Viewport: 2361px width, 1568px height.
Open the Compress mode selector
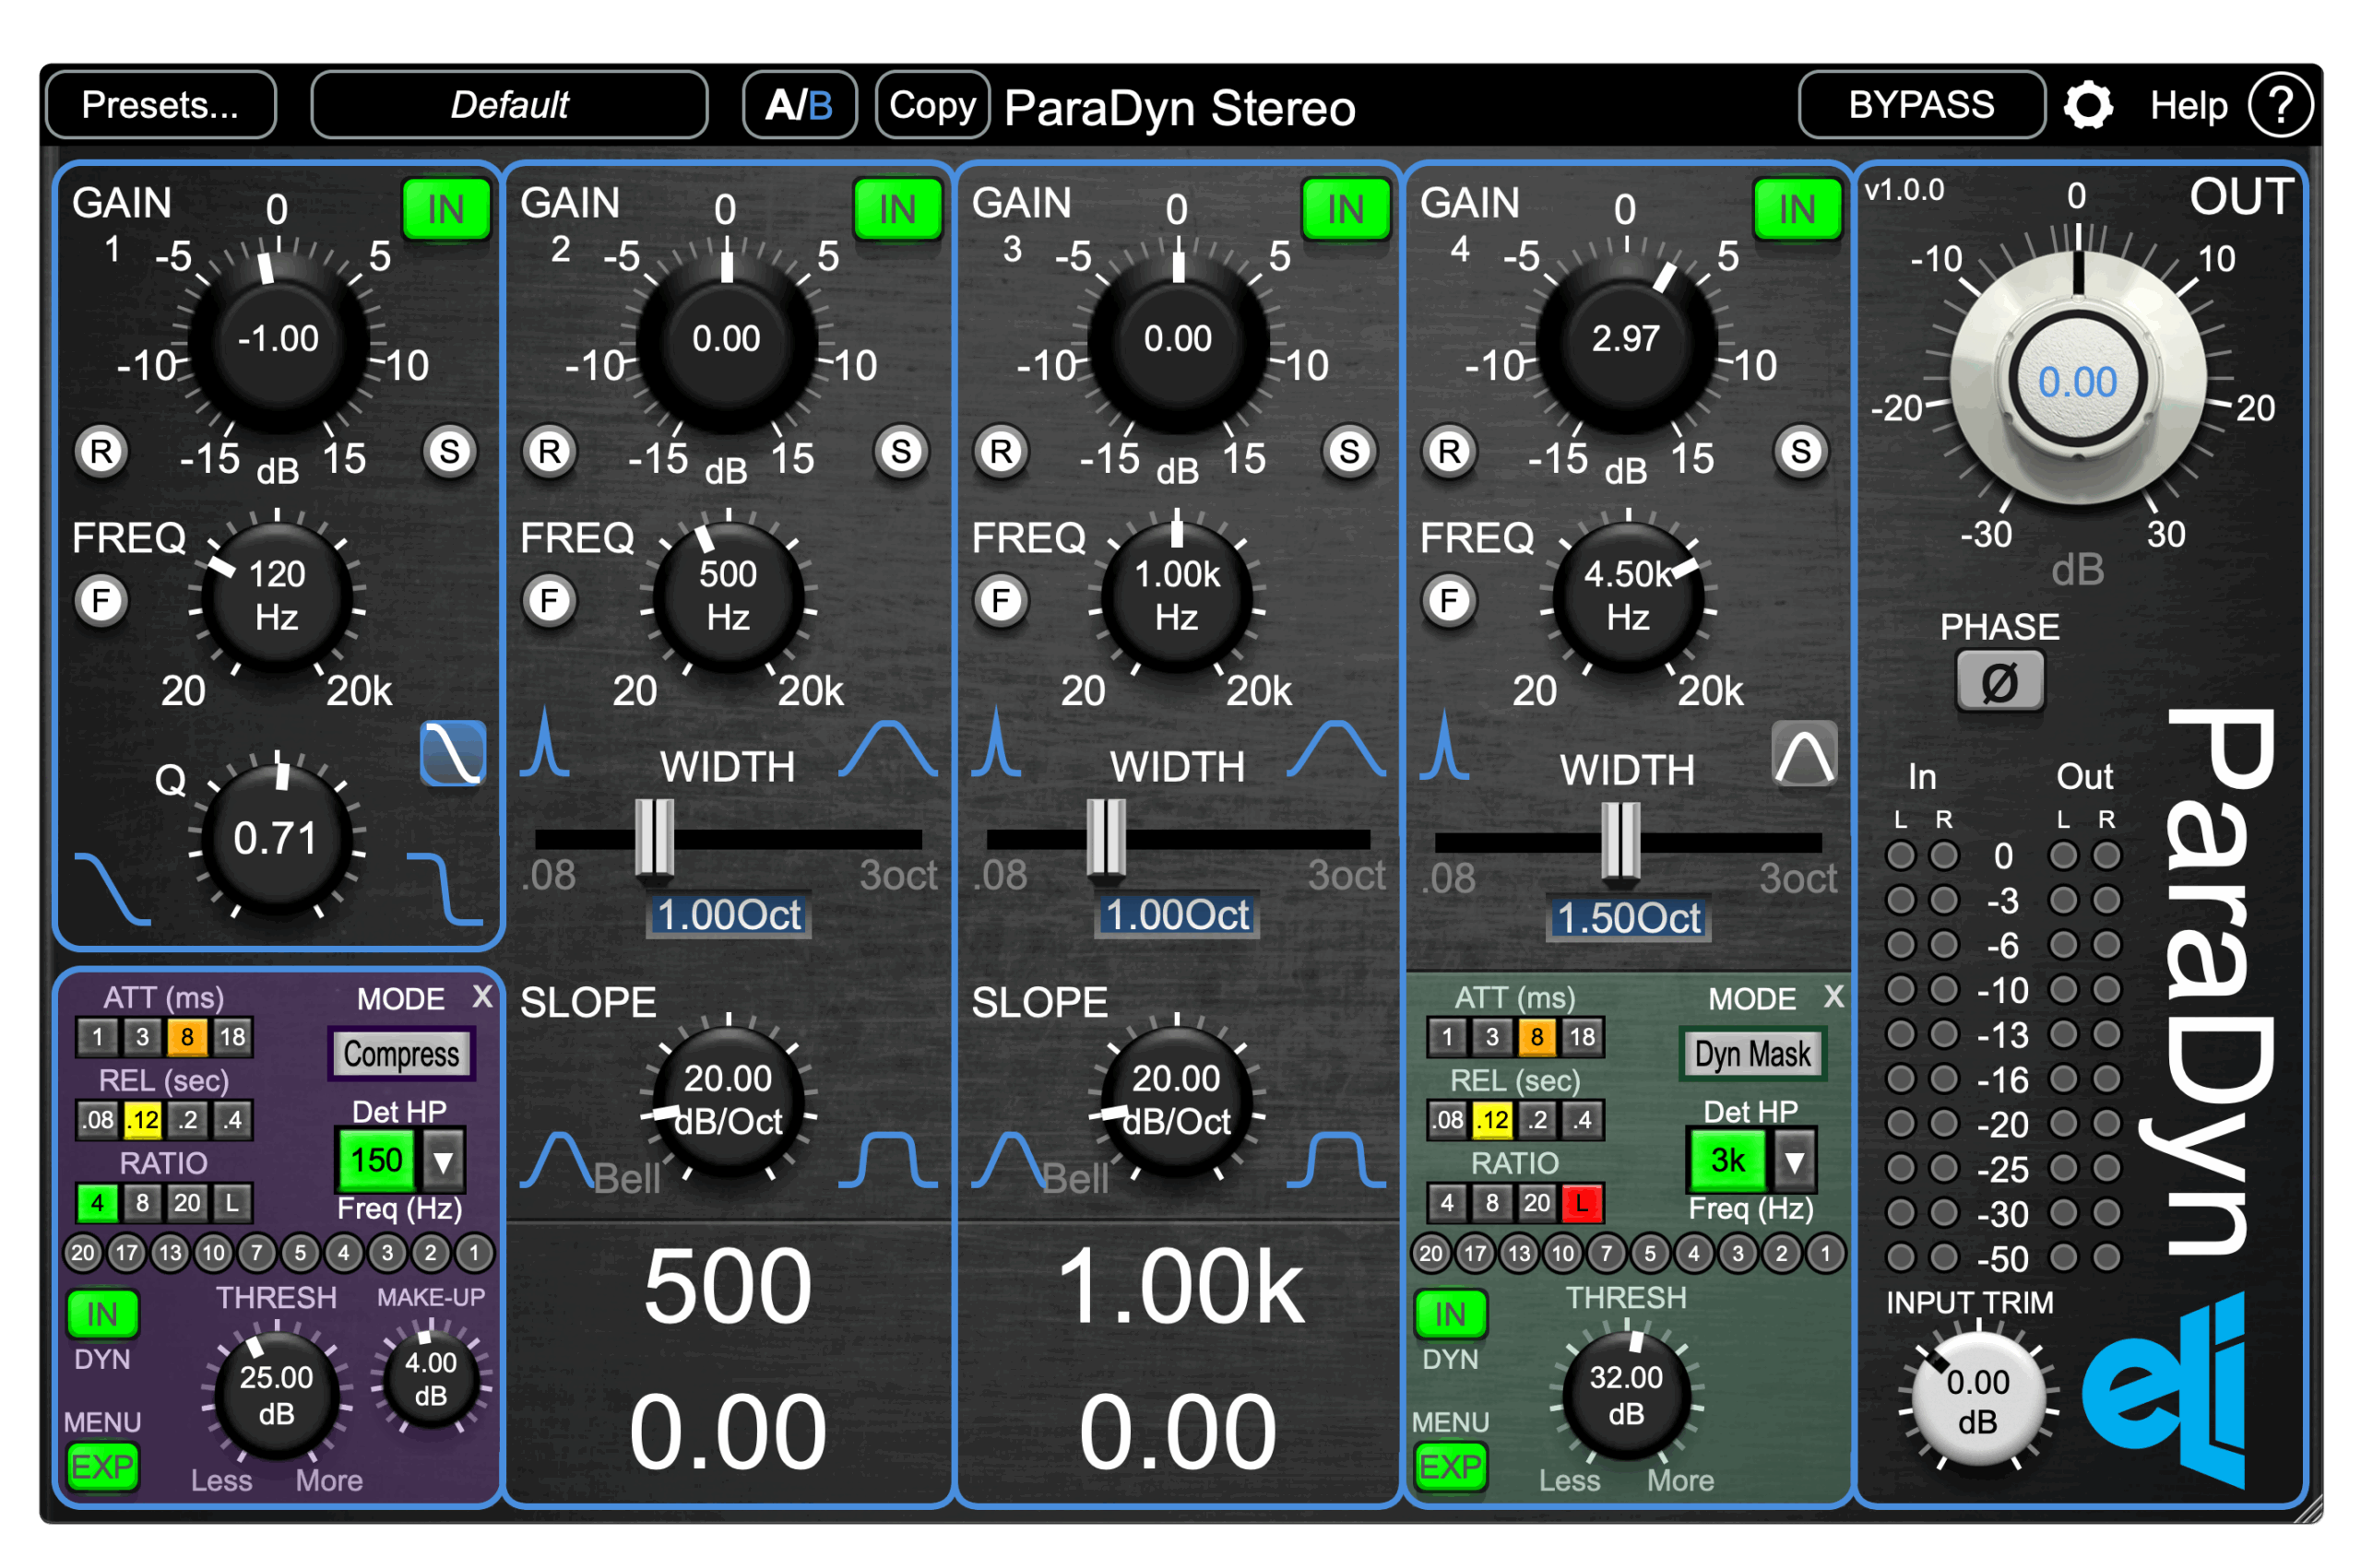[x=401, y=1054]
